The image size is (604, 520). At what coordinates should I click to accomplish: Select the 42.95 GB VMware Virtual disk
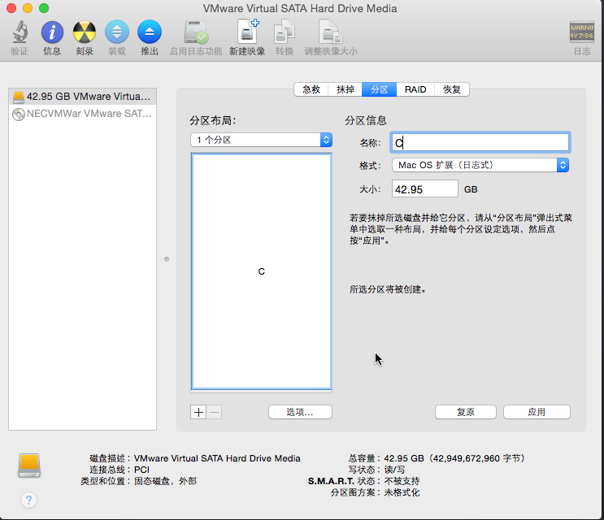pyautogui.click(x=82, y=96)
